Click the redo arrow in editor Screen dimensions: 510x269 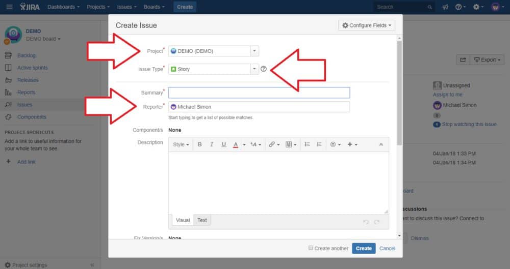377,222
